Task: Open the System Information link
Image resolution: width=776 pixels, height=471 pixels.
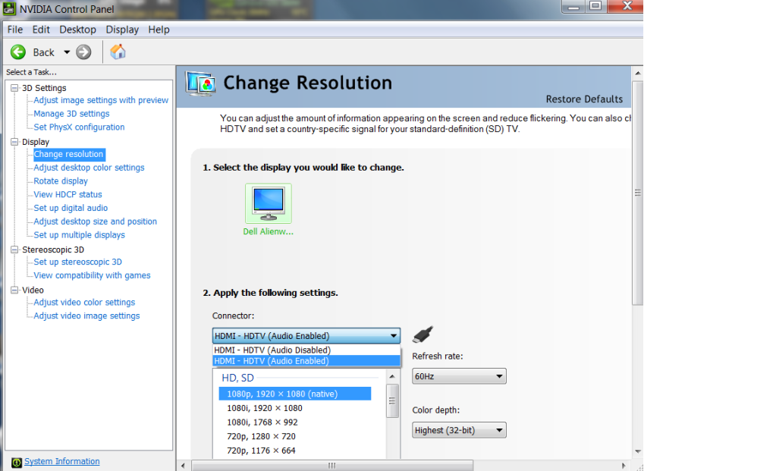Action: pyautogui.click(x=62, y=461)
